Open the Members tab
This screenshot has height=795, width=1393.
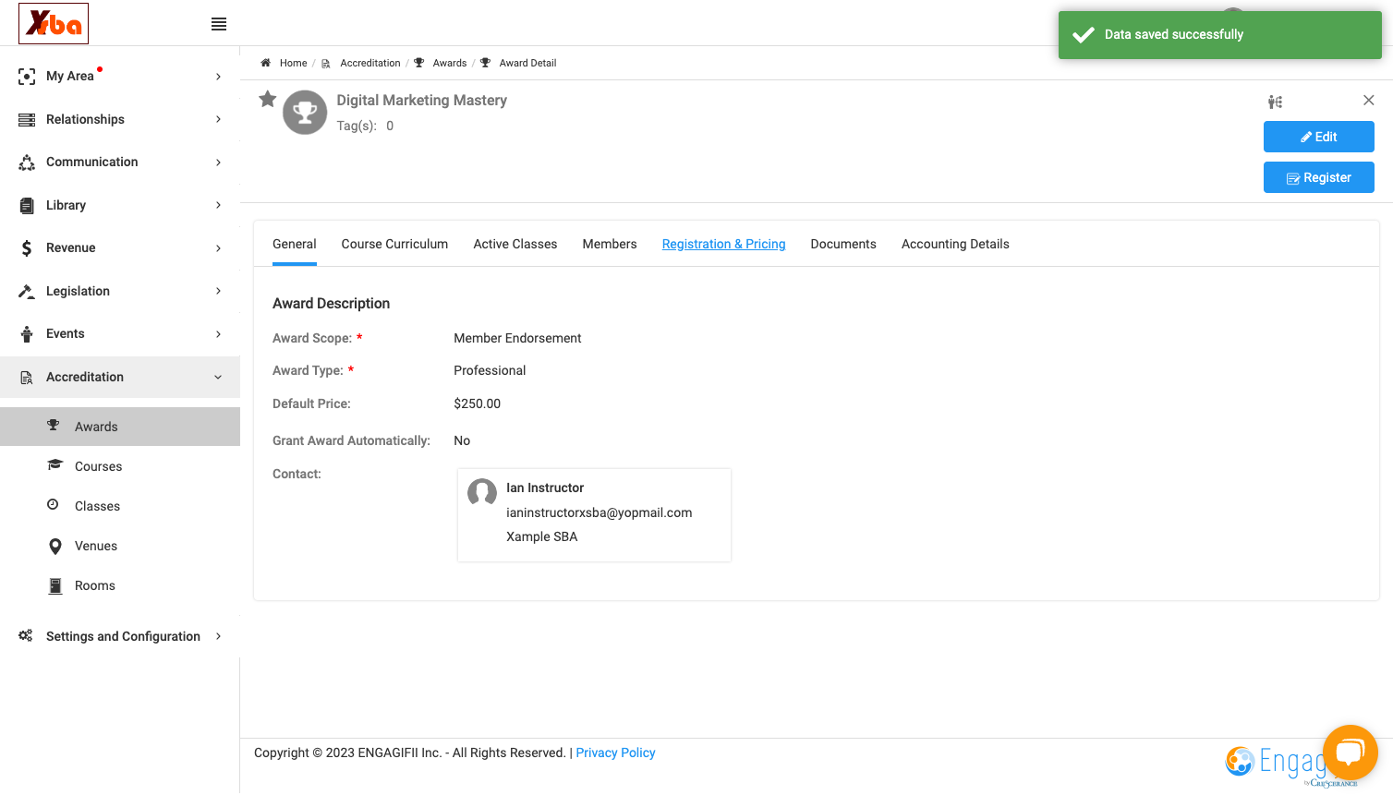pyautogui.click(x=610, y=244)
